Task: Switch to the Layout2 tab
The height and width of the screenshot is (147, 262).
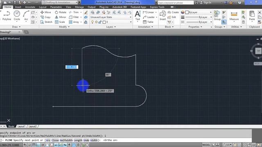Action: [33, 126]
